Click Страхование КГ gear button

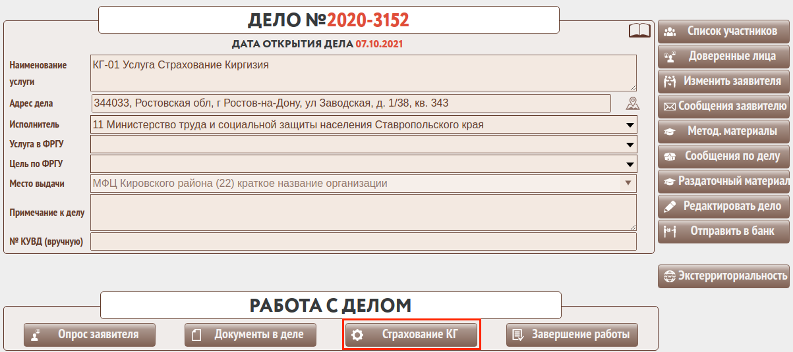click(411, 334)
